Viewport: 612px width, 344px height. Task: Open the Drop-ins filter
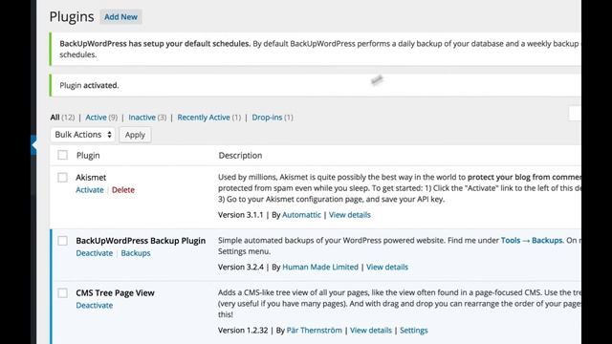click(x=267, y=118)
